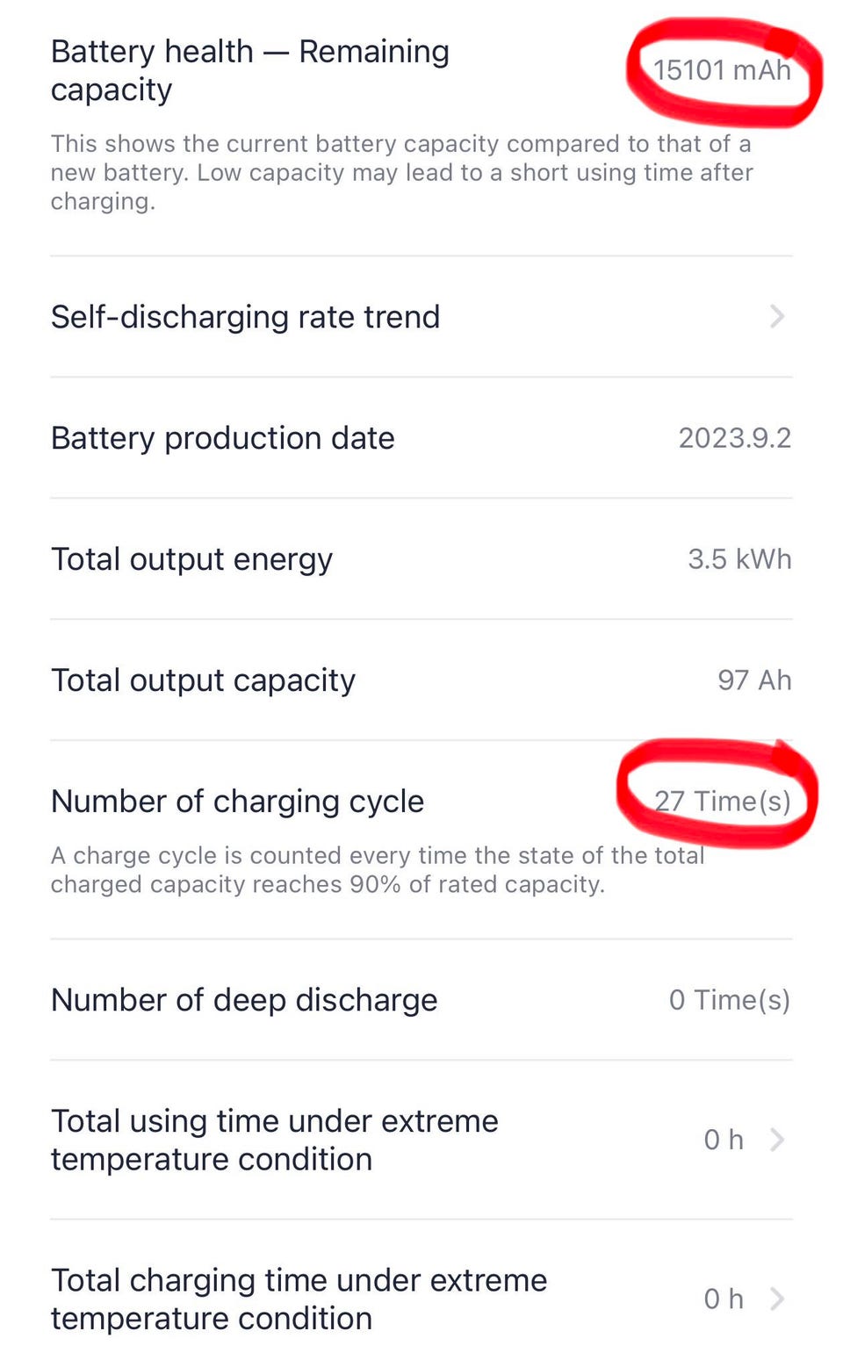
Task: Tap the 97 Ah output capacity value
Action: (754, 680)
